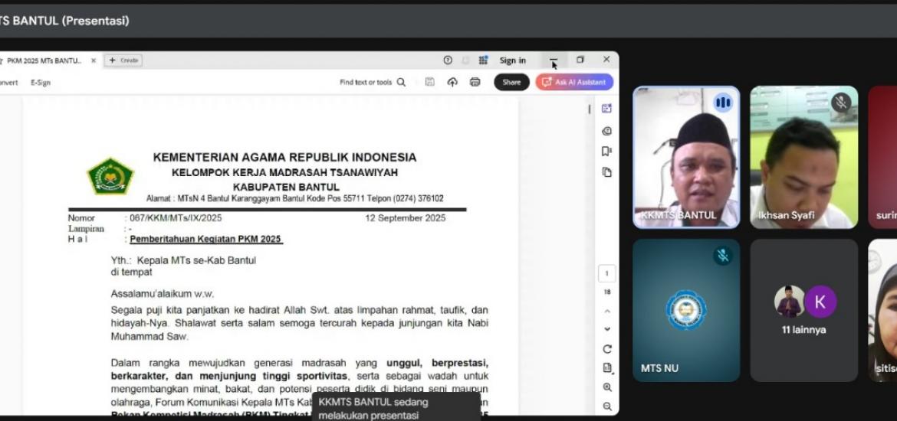Click the cloud upload icon
The width and height of the screenshot is (897, 421).
tap(452, 82)
